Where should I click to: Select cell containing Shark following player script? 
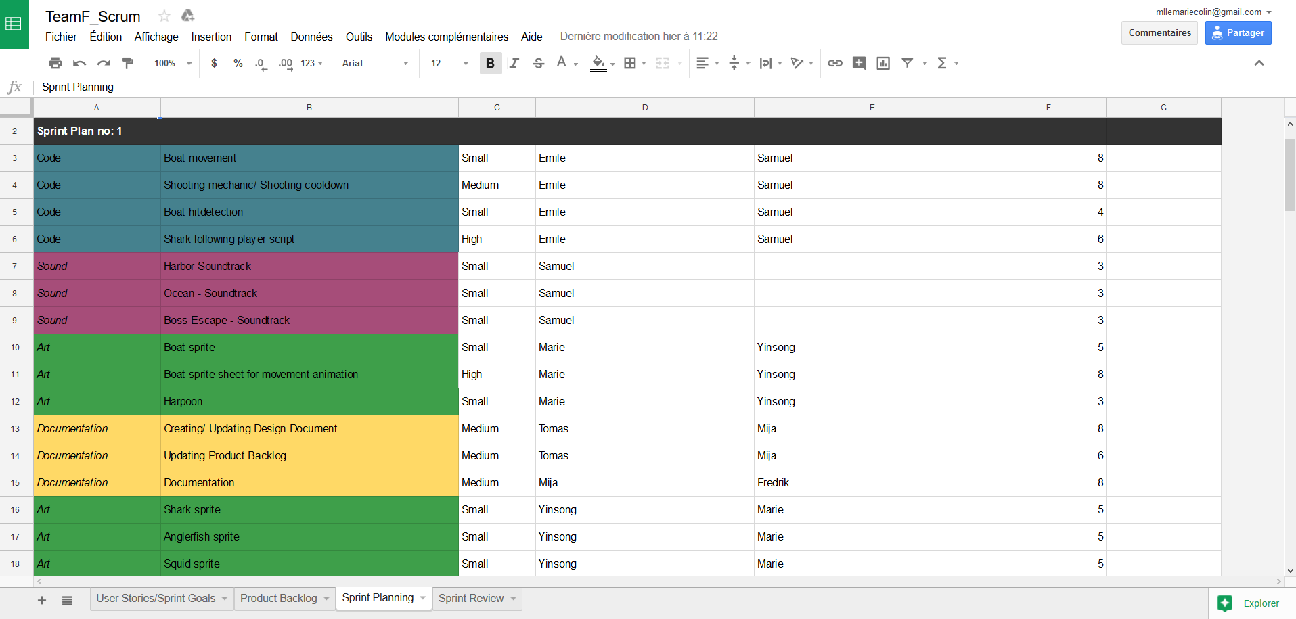point(309,239)
